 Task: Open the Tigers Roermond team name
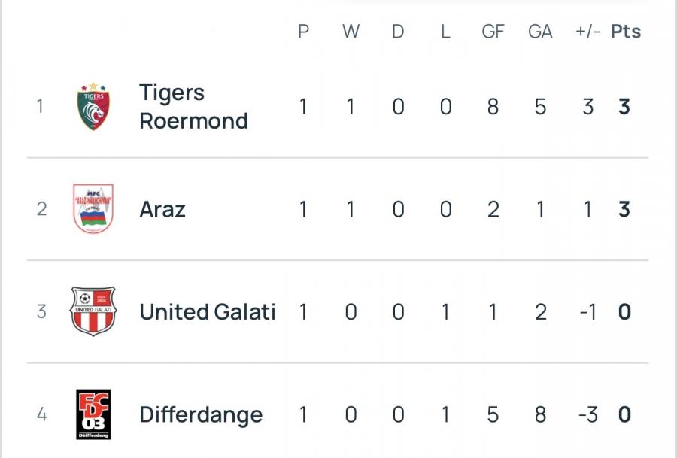click(x=193, y=107)
